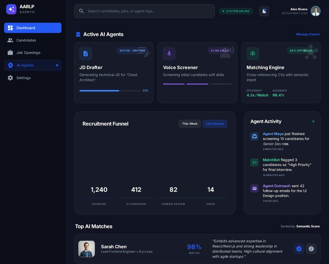Click the Voice Screener microphone icon
Screen dimensions: 329x264
tap(169, 53)
